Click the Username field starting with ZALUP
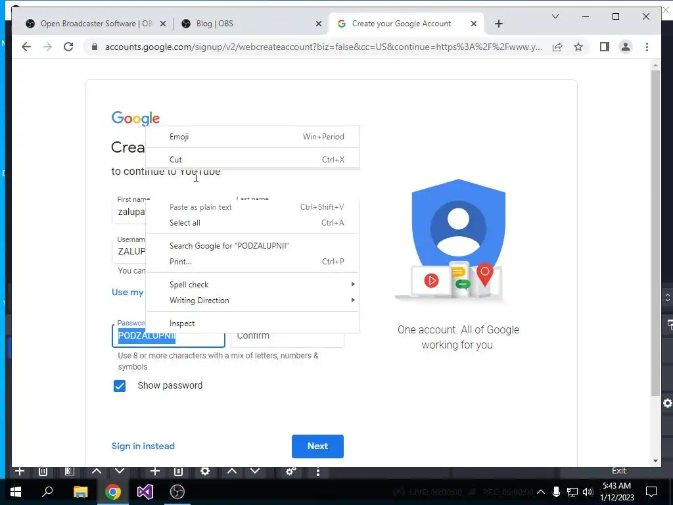 (129, 251)
